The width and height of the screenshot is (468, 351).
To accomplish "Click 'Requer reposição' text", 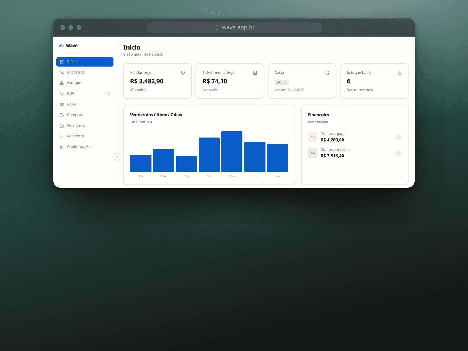I will pyautogui.click(x=360, y=90).
